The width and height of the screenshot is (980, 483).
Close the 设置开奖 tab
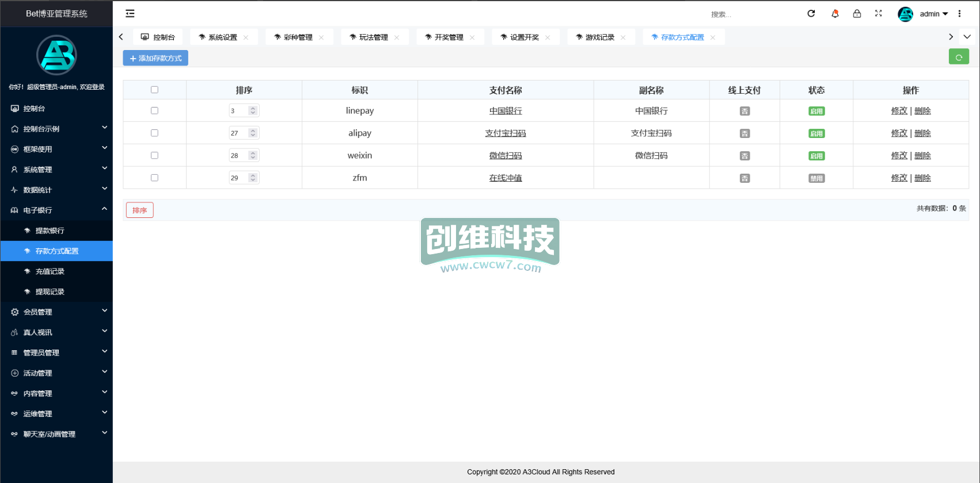coord(548,37)
